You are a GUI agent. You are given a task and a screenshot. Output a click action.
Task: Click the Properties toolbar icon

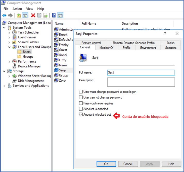[x=39, y=15]
